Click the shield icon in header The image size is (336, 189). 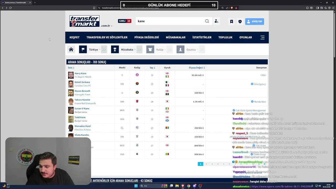[x=240, y=22]
